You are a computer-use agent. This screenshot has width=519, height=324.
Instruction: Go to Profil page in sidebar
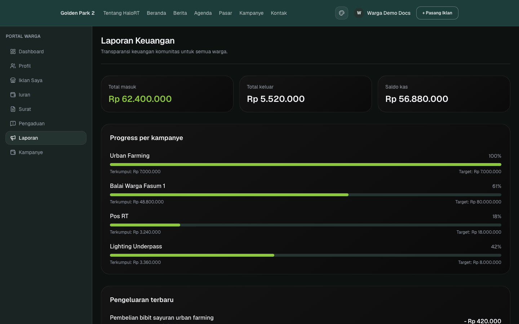click(46, 66)
